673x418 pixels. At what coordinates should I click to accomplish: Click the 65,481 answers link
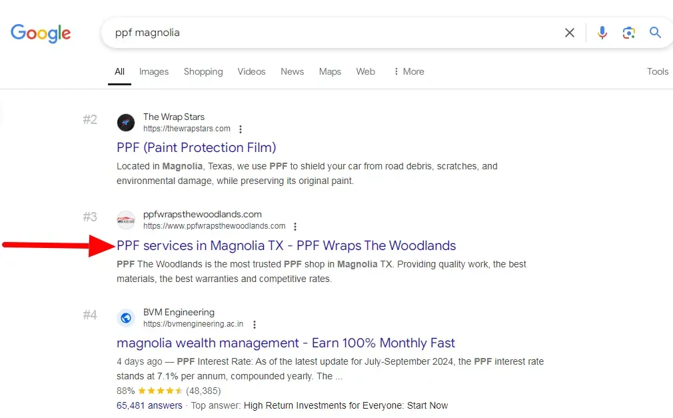[x=149, y=405]
